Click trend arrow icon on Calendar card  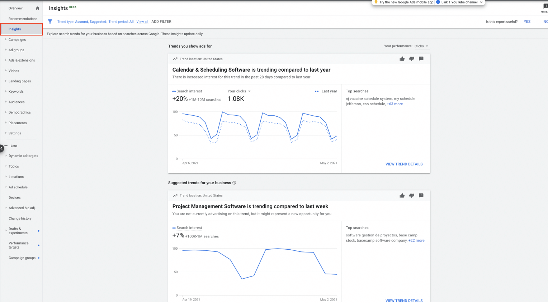[175, 59]
